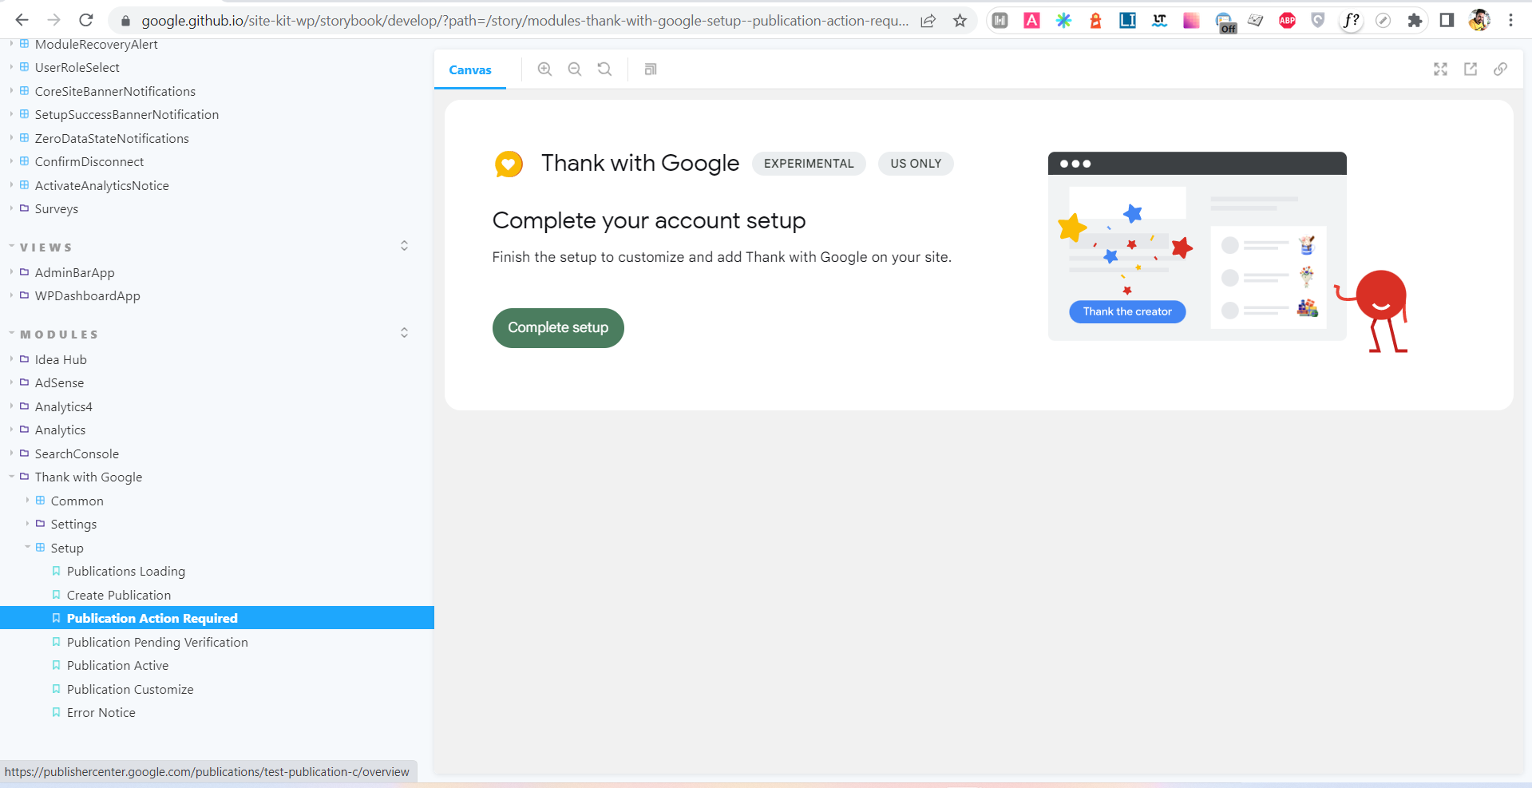
Task: Click the red A extension icon
Action: (x=1031, y=21)
